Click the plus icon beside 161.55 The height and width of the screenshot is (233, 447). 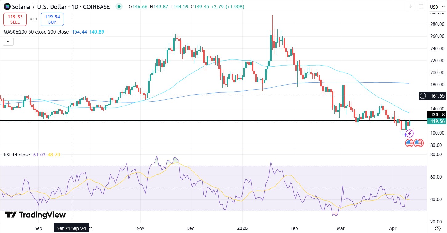point(423,96)
